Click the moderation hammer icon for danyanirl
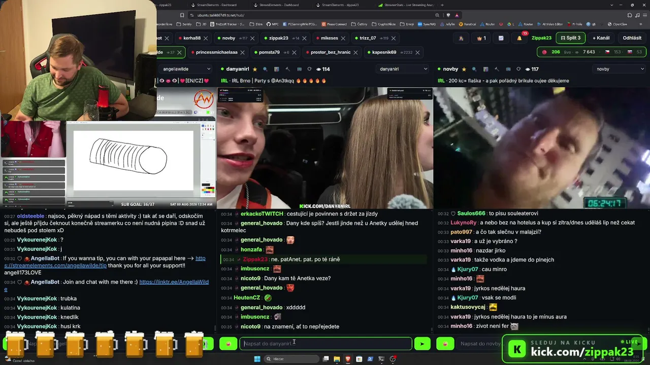This screenshot has width=650, height=365. pos(287,69)
